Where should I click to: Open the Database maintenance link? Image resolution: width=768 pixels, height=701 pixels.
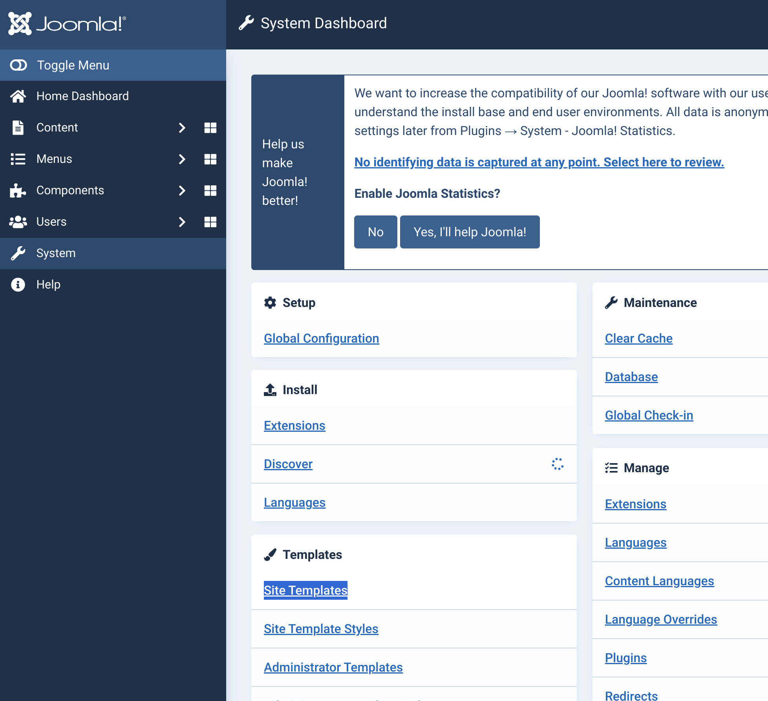pyautogui.click(x=631, y=377)
